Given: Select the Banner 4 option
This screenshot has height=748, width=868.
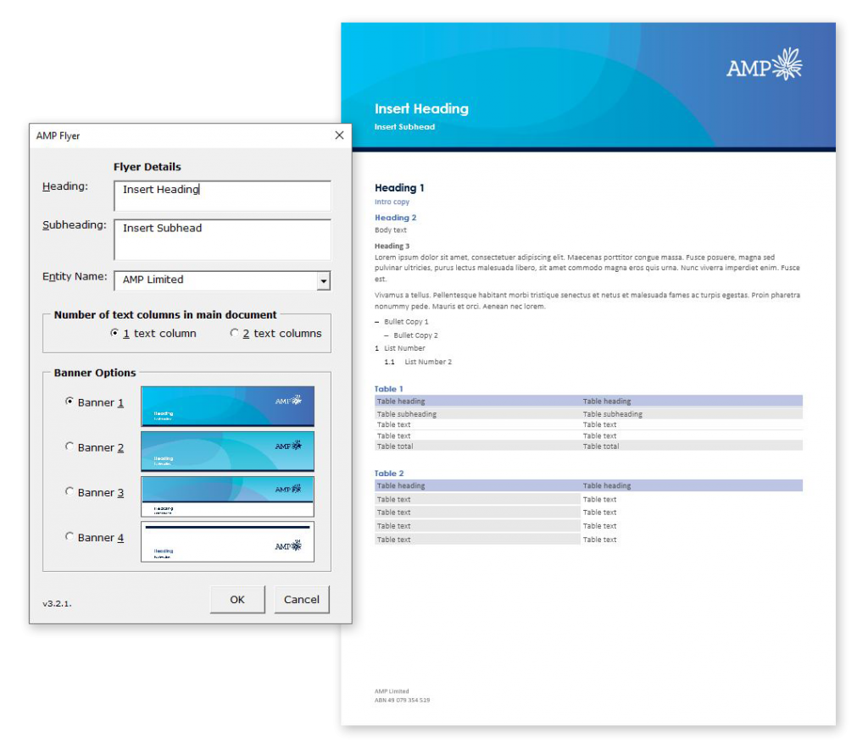Looking at the screenshot, I should pyautogui.click(x=70, y=537).
